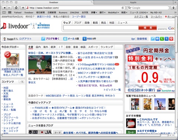Screen dimensions: 178x140
Task: Click the red 検索 search button
Action: coord(148,28)
